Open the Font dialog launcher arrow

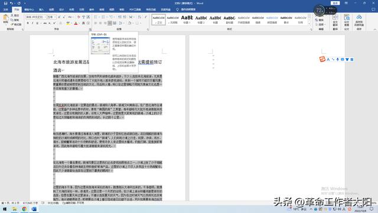click(x=90, y=30)
